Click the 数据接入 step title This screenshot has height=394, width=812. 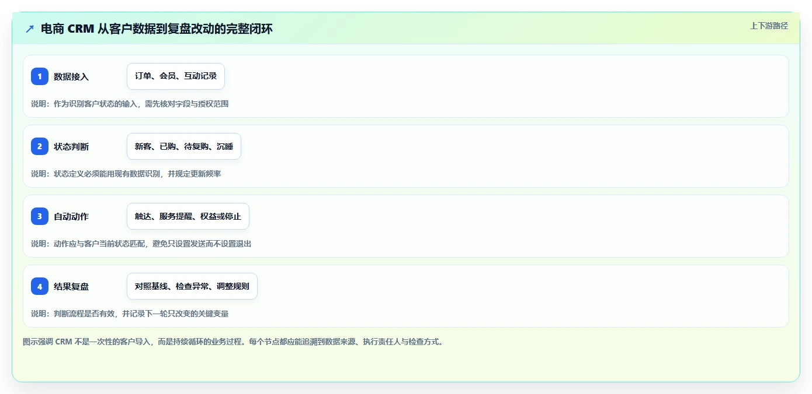coord(71,76)
